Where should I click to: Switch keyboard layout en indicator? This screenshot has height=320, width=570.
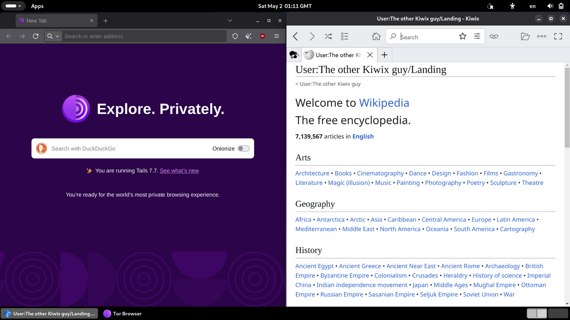point(533,6)
